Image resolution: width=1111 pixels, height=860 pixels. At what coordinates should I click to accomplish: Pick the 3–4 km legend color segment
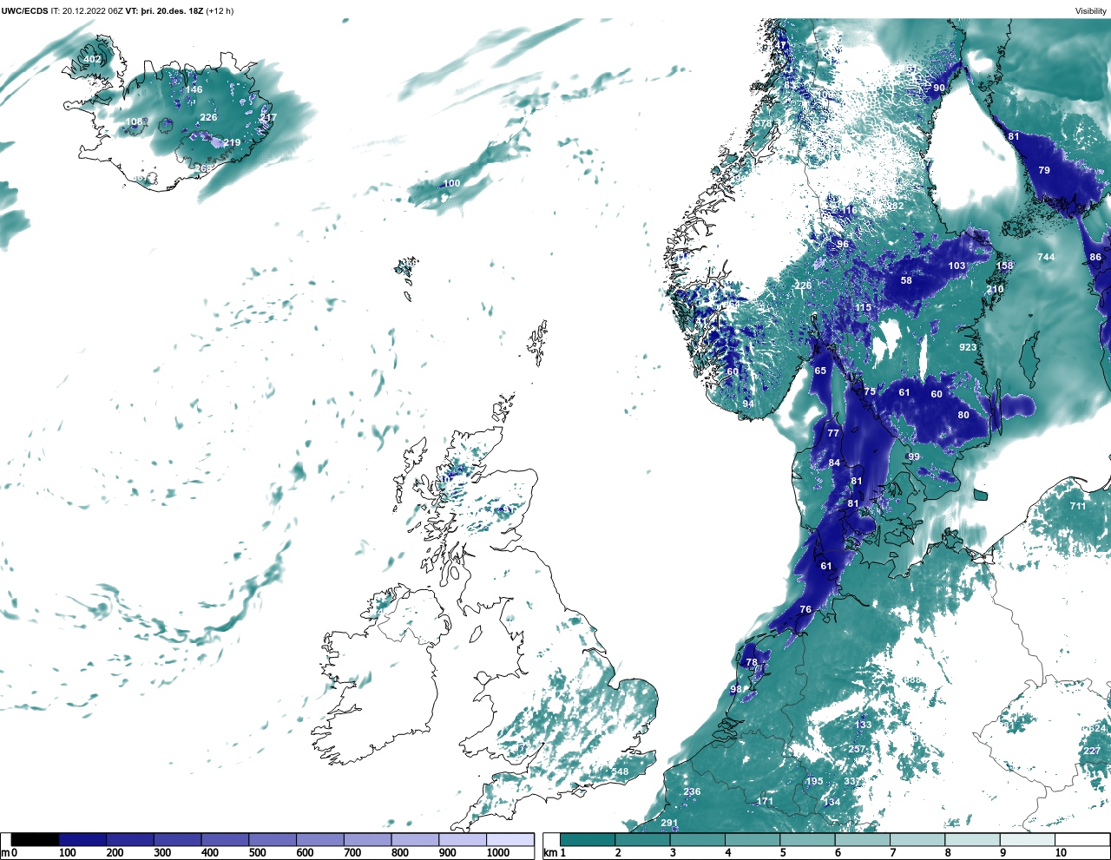click(698, 839)
